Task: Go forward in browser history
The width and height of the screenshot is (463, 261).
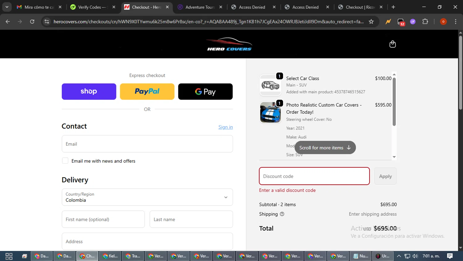Action: pyautogui.click(x=20, y=22)
